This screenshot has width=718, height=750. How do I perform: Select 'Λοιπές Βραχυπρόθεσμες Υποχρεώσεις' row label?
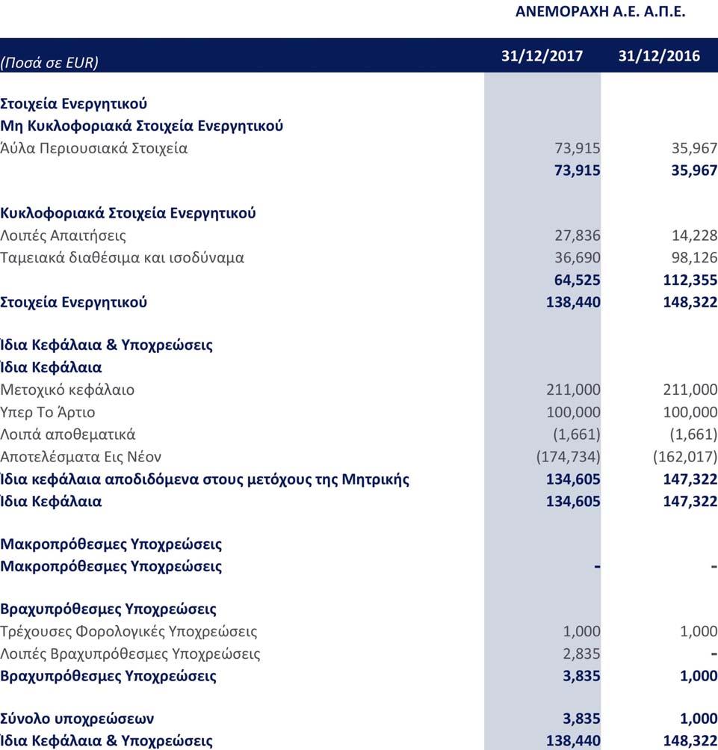130,654
